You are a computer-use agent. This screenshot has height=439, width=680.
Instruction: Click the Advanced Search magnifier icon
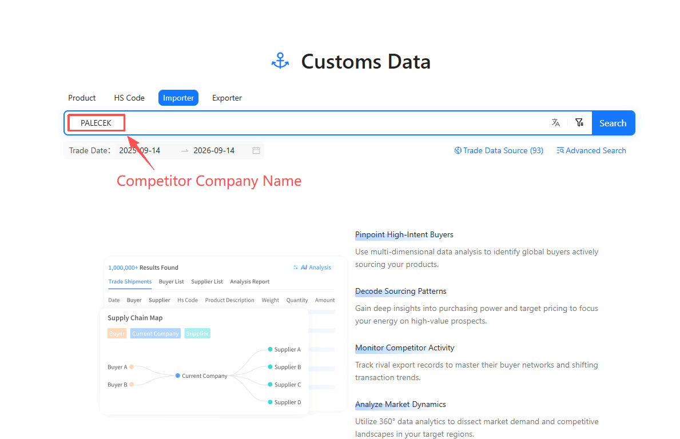560,150
